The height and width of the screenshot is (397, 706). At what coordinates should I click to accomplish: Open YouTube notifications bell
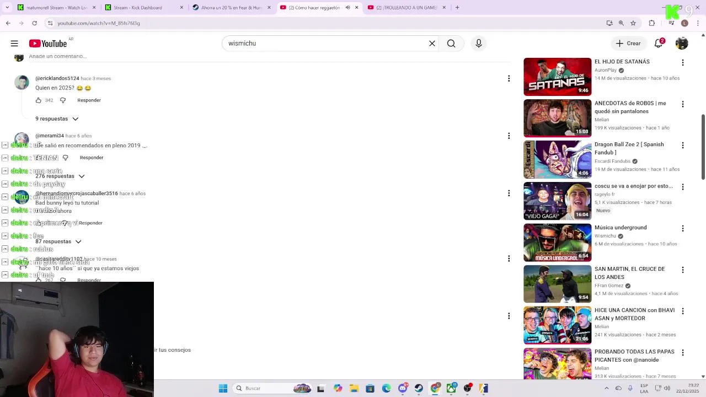(x=659, y=44)
